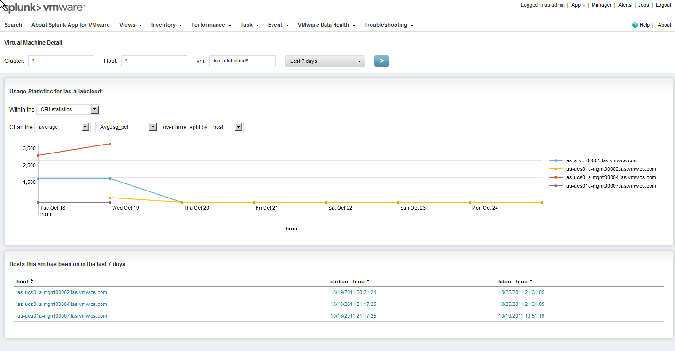
Task: Click the 3,500 y-axis label
Action: [29, 148]
